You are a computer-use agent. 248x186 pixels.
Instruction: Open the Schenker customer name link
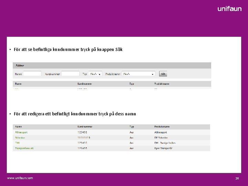point(20,138)
